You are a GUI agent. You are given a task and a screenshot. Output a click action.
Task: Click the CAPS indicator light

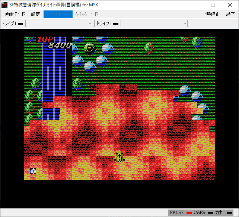tap(210, 213)
